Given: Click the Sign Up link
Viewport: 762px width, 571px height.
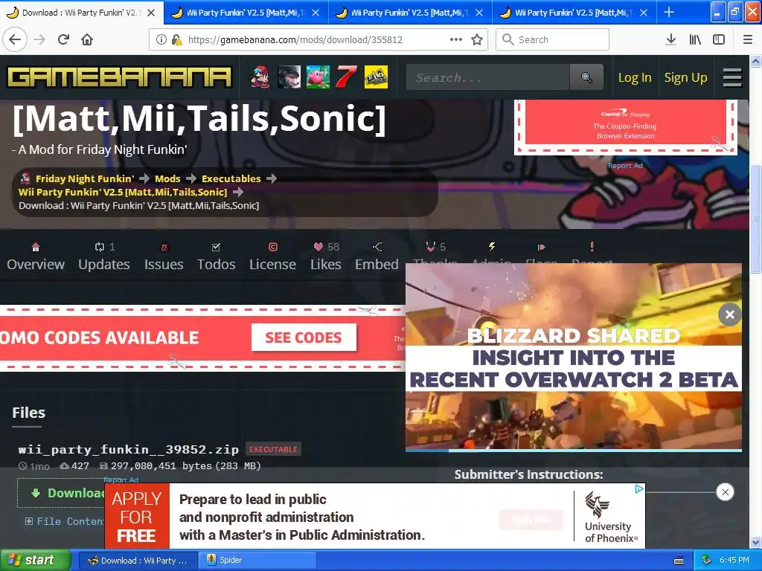Looking at the screenshot, I should [x=685, y=77].
